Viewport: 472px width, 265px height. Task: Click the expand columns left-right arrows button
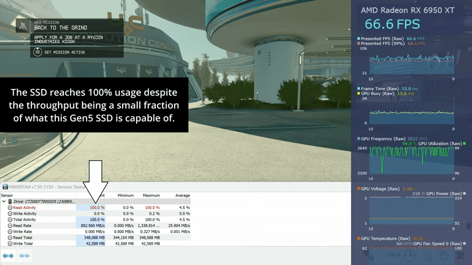coord(8,256)
